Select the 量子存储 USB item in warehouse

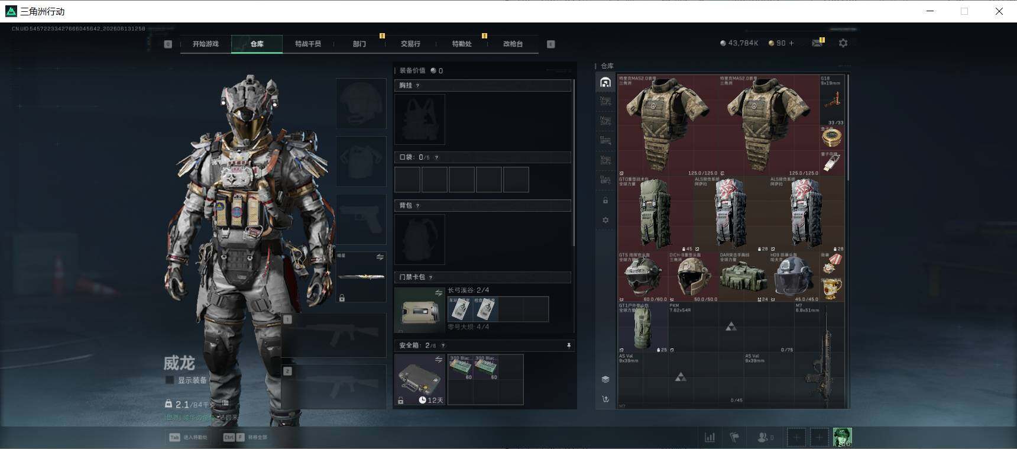click(833, 163)
